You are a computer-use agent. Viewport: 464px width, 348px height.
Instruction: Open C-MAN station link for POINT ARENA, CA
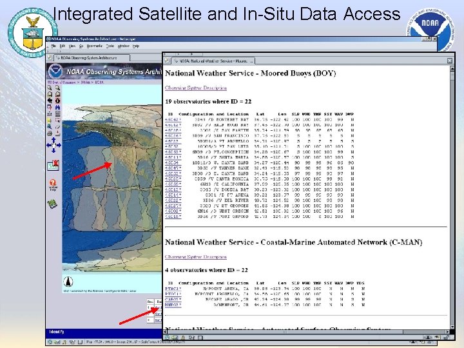point(173,289)
